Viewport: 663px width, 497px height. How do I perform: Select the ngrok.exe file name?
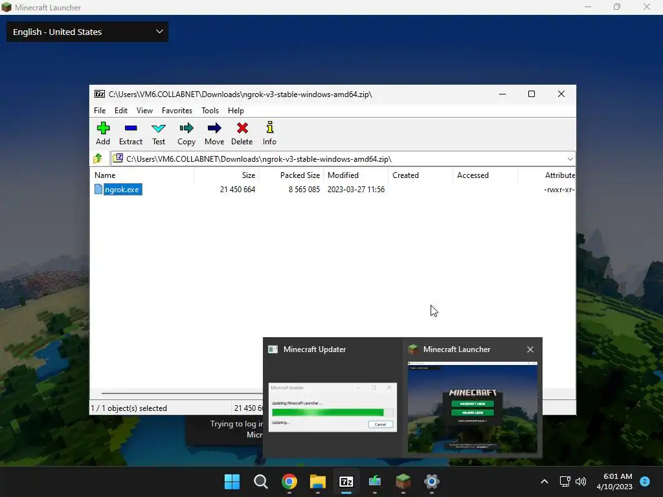coord(122,190)
